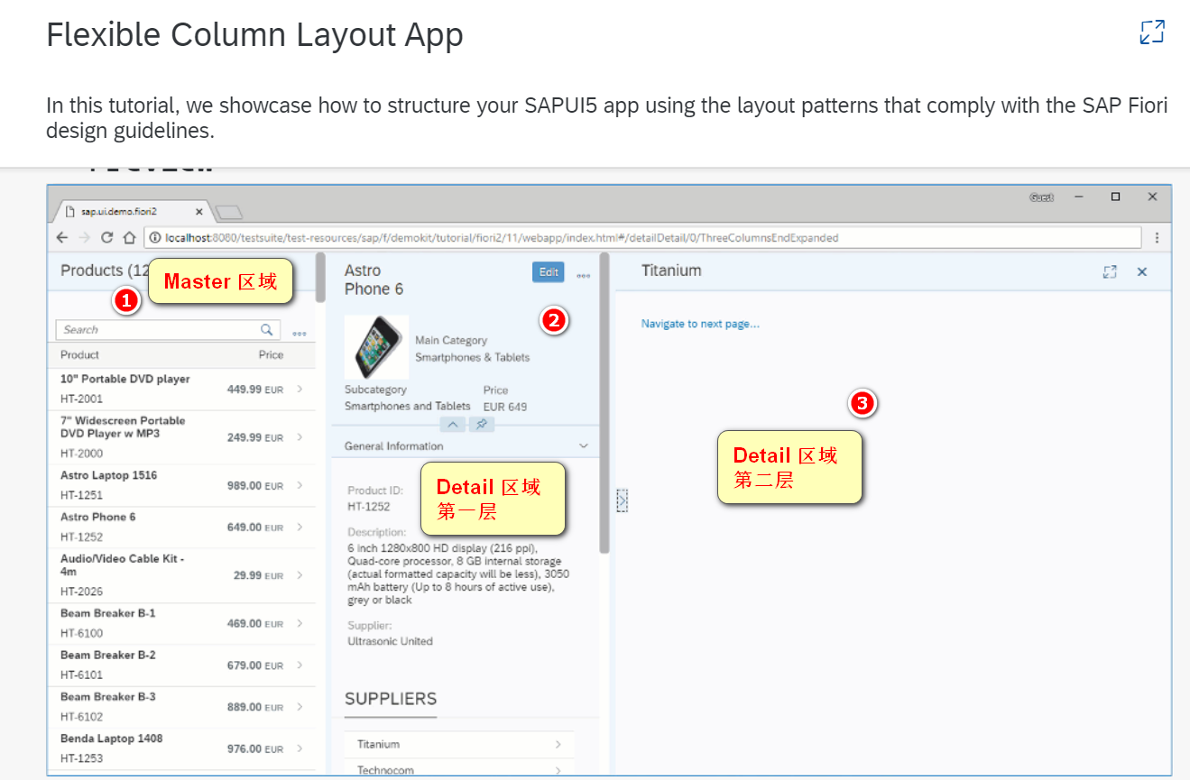
Task: Select the Beam Breaker B-1 product
Action: point(180,623)
